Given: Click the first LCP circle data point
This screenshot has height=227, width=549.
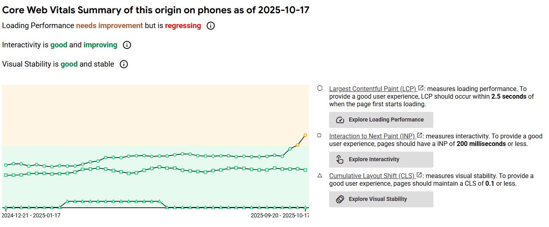Looking at the screenshot, I should pos(6,165).
